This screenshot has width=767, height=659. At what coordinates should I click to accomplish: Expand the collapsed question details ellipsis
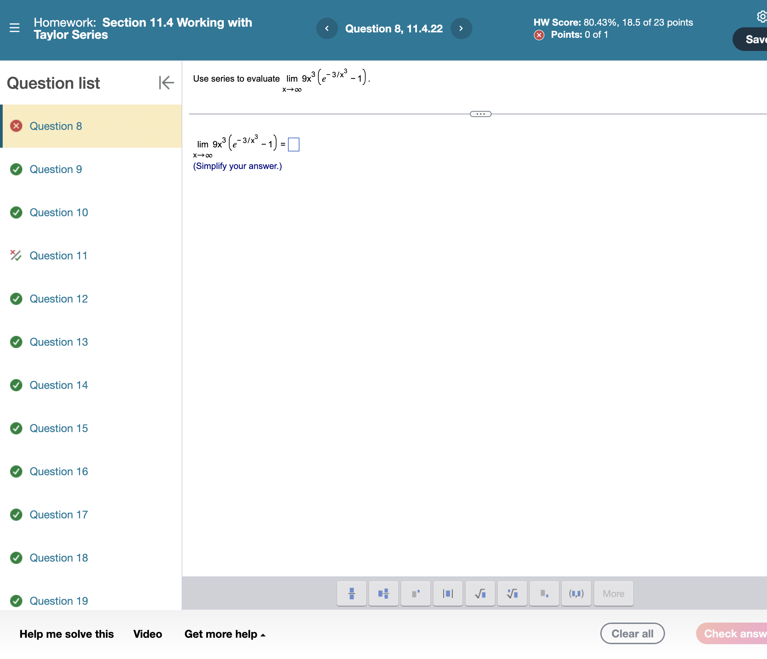point(480,114)
